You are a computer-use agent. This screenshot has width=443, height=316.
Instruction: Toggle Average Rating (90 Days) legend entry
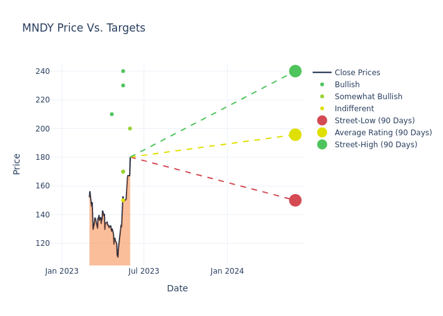point(383,133)
